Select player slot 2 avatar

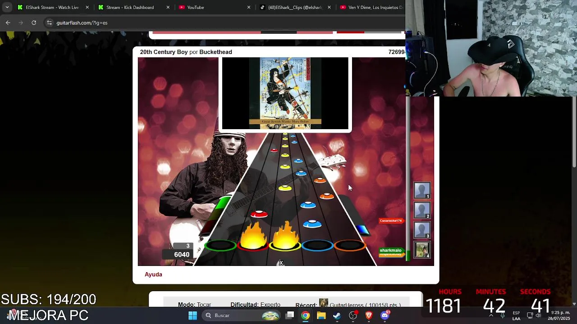pos(422,210)
